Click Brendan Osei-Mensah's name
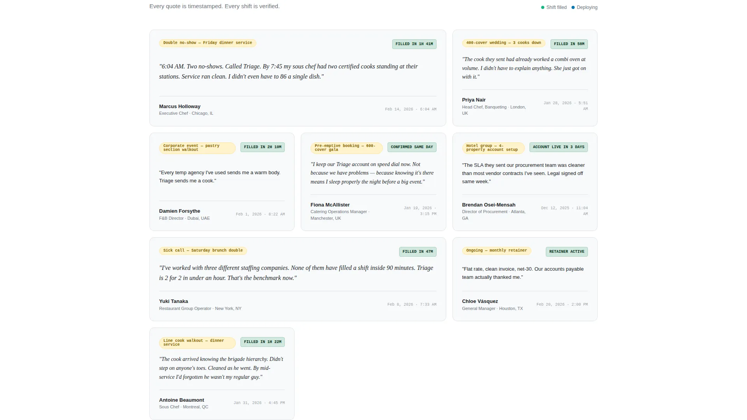The height and width of the screenshot is (420, 747). click(x=489, y=205)
